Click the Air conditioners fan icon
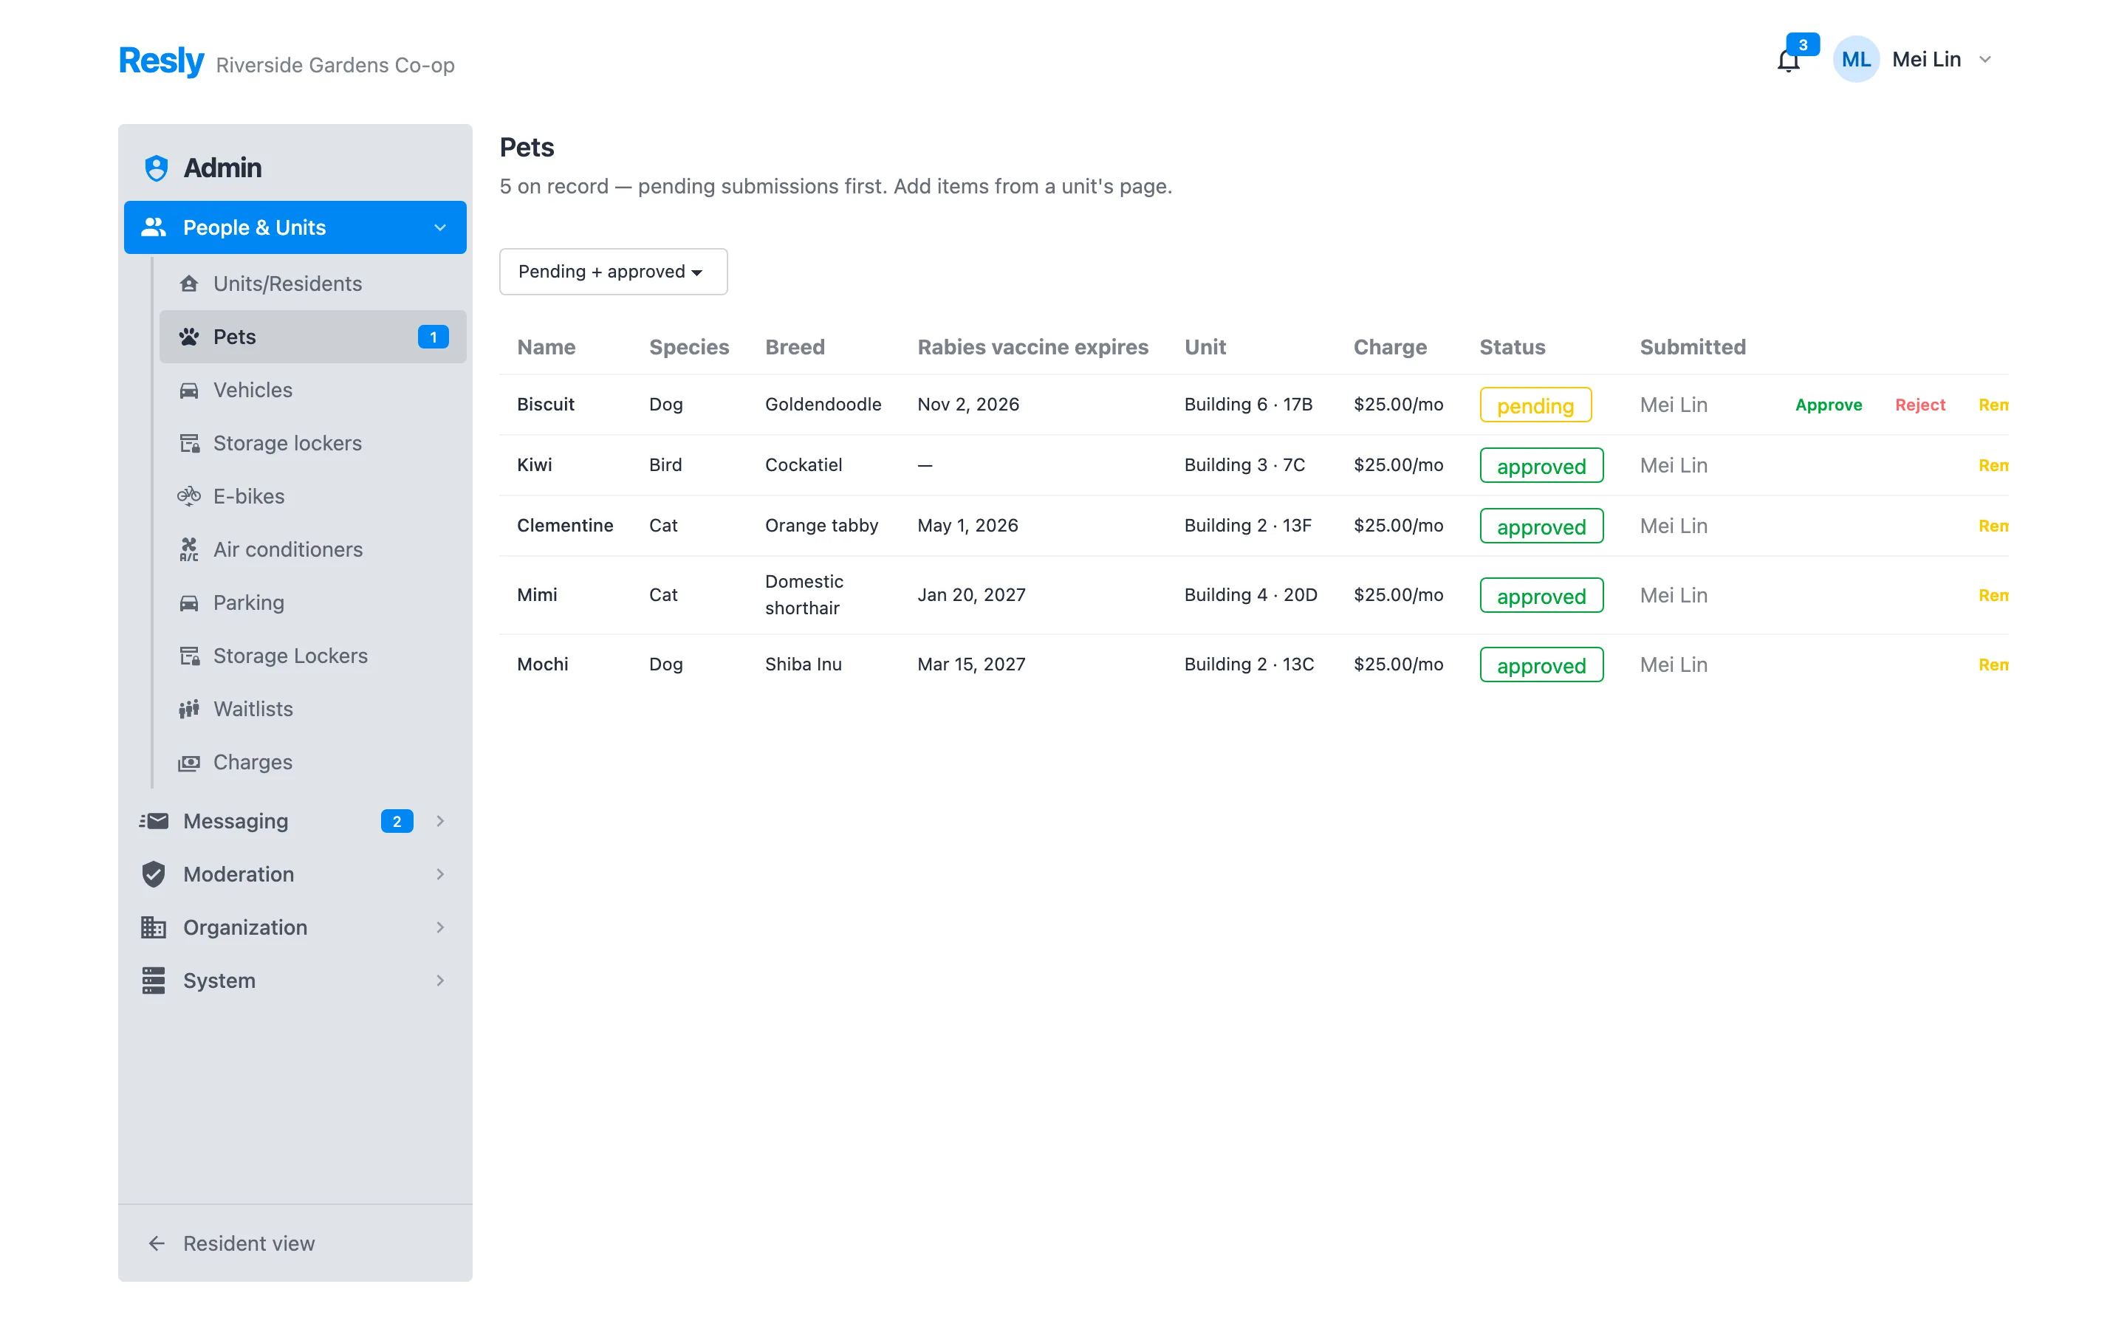2127x1329 pixels. pos(189,549)
